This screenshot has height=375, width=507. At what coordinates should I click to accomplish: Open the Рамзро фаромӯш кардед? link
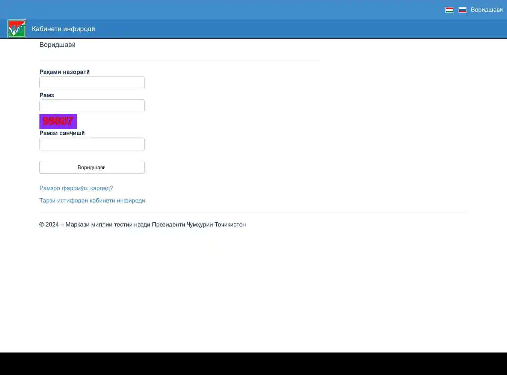76,188
